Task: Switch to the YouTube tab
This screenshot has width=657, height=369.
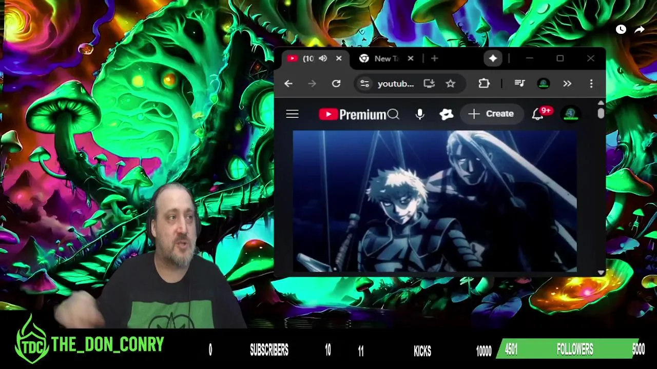Action: [x=307, y=58]
